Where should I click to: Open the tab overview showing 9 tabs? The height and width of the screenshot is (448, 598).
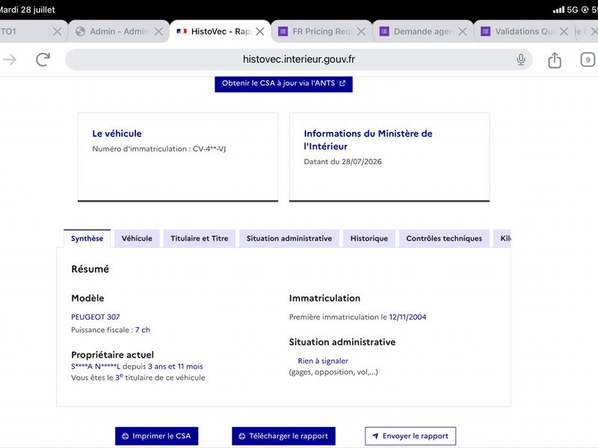pyautogui.click(x=588, y=60)
